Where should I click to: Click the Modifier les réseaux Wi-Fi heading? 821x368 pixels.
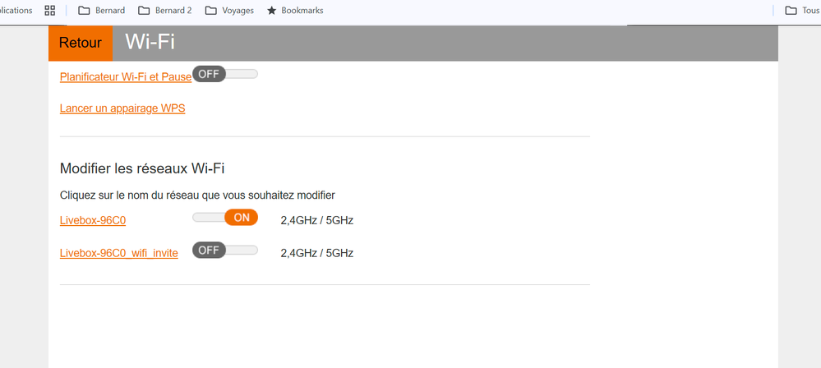[143, 168]
